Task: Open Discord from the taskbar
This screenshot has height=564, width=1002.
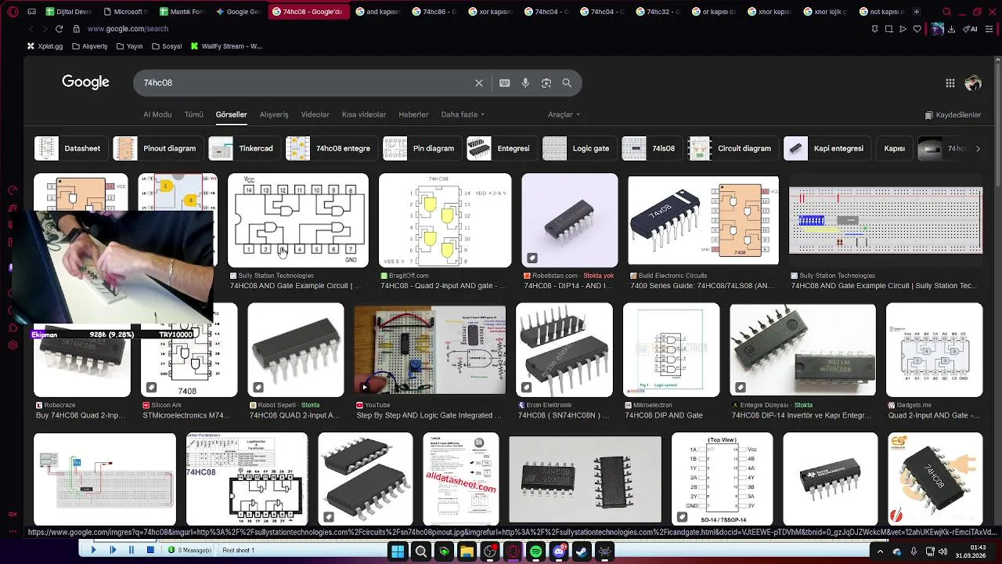Action: (x=559, y=551)
